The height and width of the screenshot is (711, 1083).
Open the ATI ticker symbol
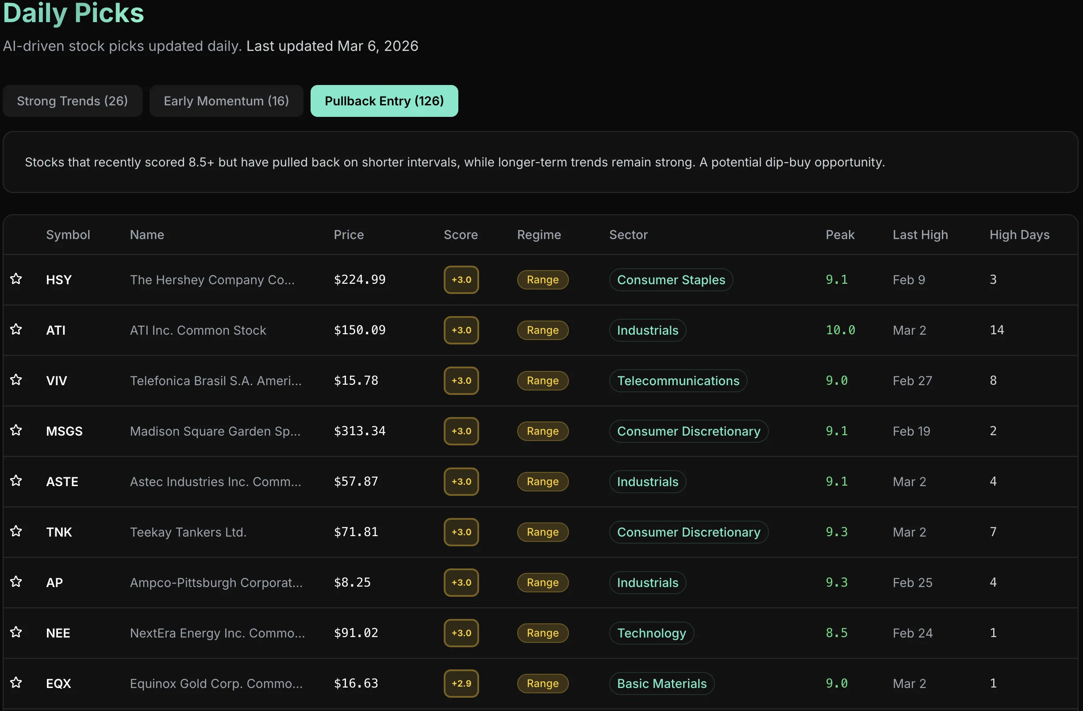tap(56, 330)
